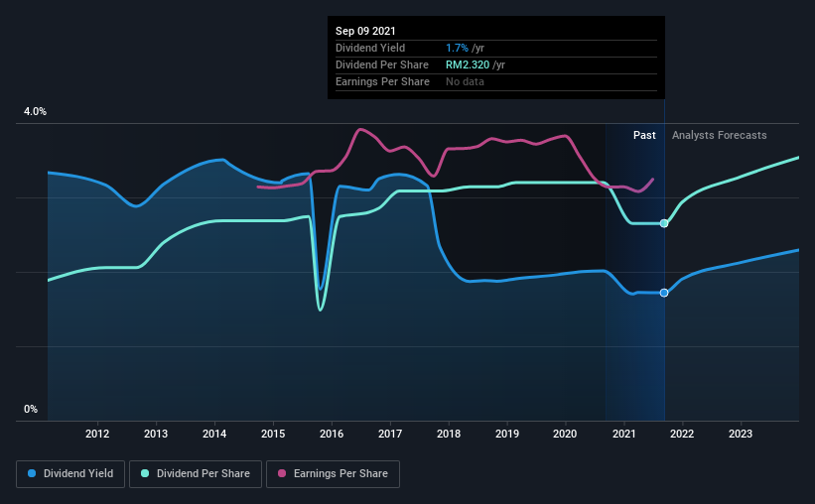
Task: Click the 2020 x-axis label
Action: pyautogui.click(x=565, y=434)
